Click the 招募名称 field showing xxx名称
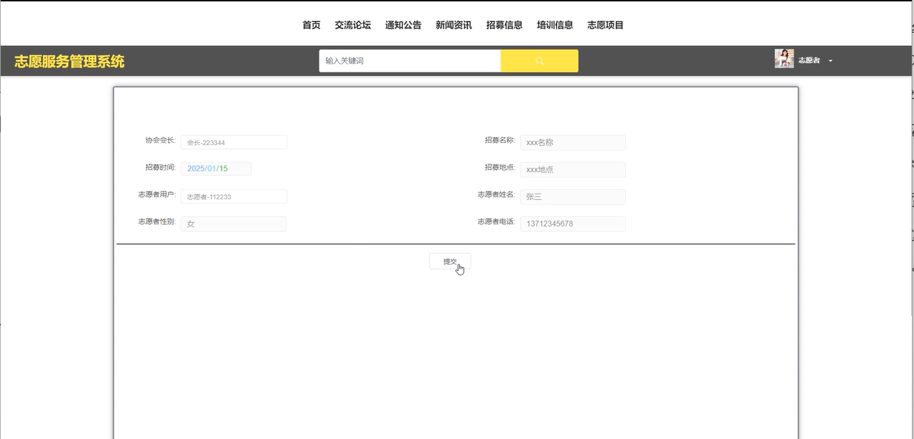 pyautogui.click(x=573, y=142)
